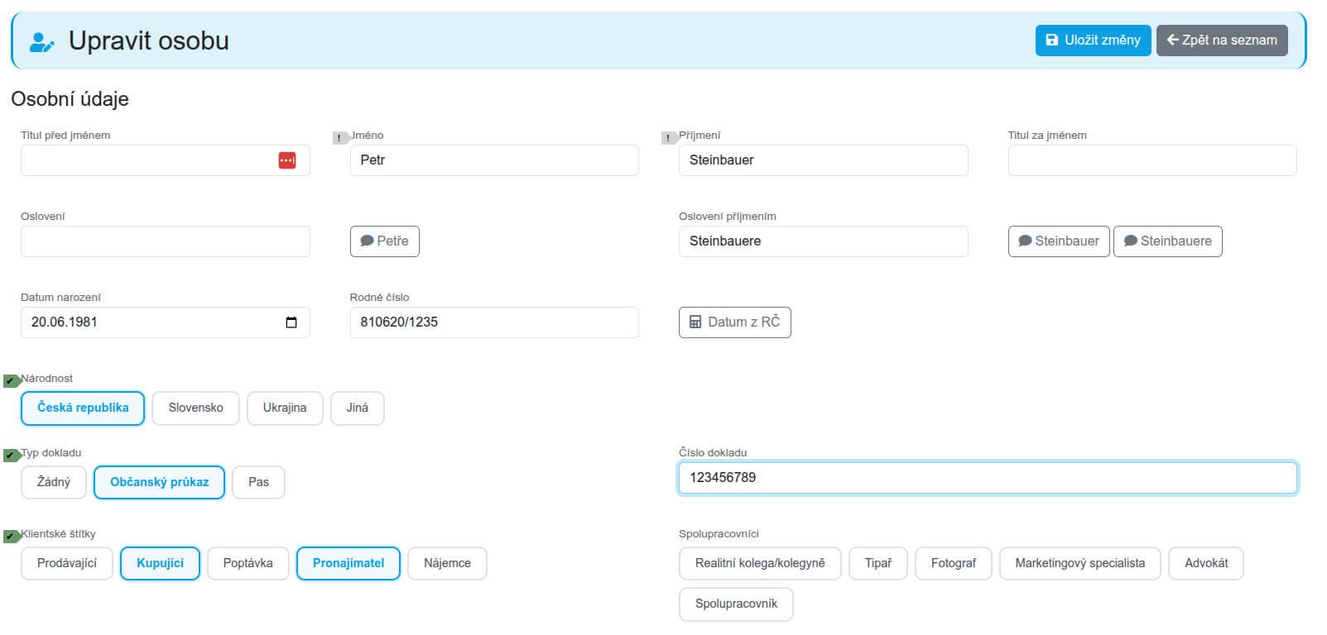Open the calendar picker in Datum narození
1327x635 pixels.
[291, 322]
